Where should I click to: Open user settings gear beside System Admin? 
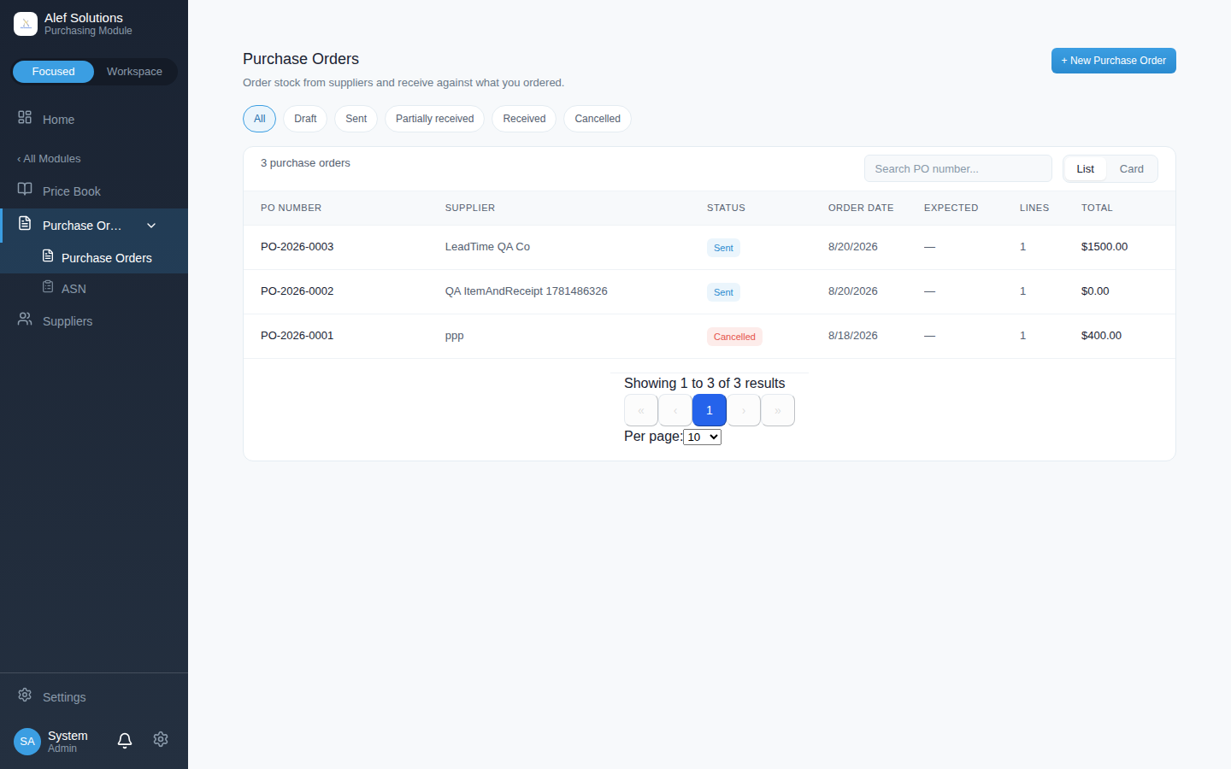(161, 739)
